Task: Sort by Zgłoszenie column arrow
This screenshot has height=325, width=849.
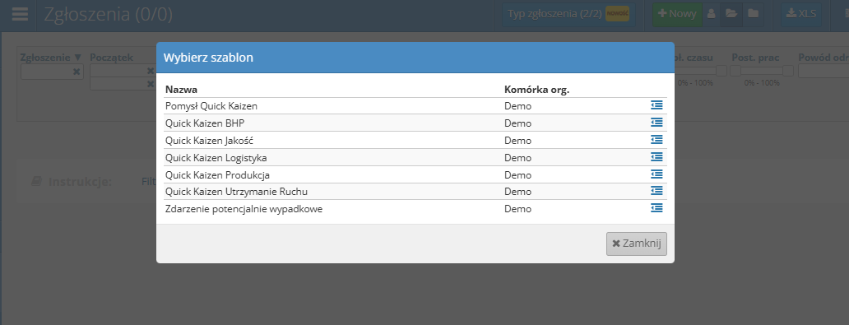Action: (x=77, y=58)
